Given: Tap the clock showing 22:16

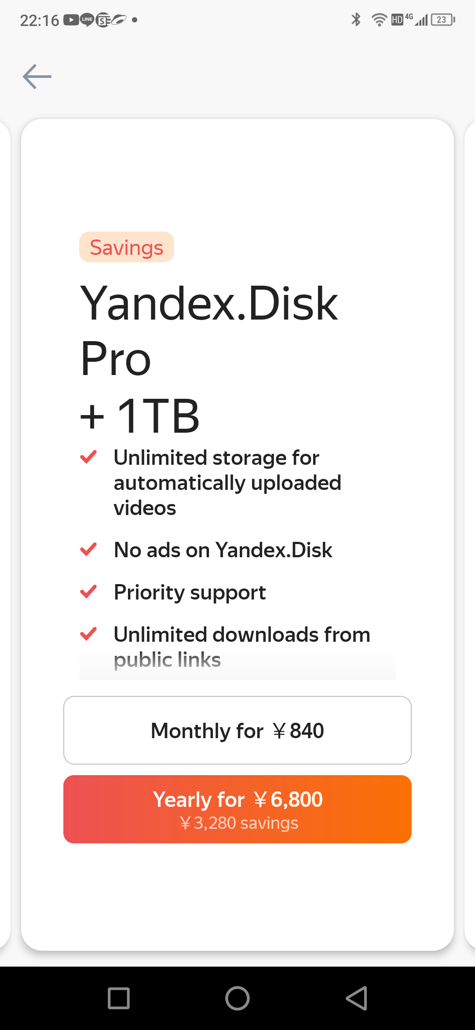Looking at the screenshot, I should [x=39, y=20].
